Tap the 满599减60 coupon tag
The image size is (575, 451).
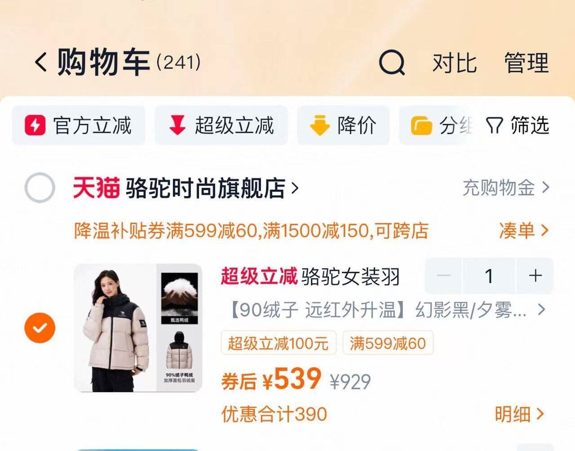click(388, 343)
